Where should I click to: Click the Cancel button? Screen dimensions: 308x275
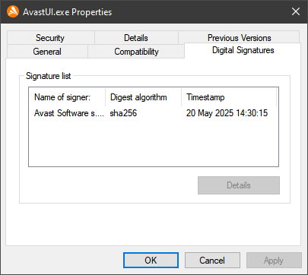click(x=212, y=260)
